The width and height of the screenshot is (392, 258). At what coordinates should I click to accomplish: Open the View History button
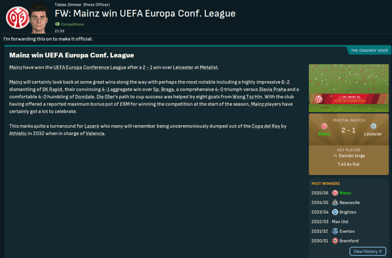(367, 251)
